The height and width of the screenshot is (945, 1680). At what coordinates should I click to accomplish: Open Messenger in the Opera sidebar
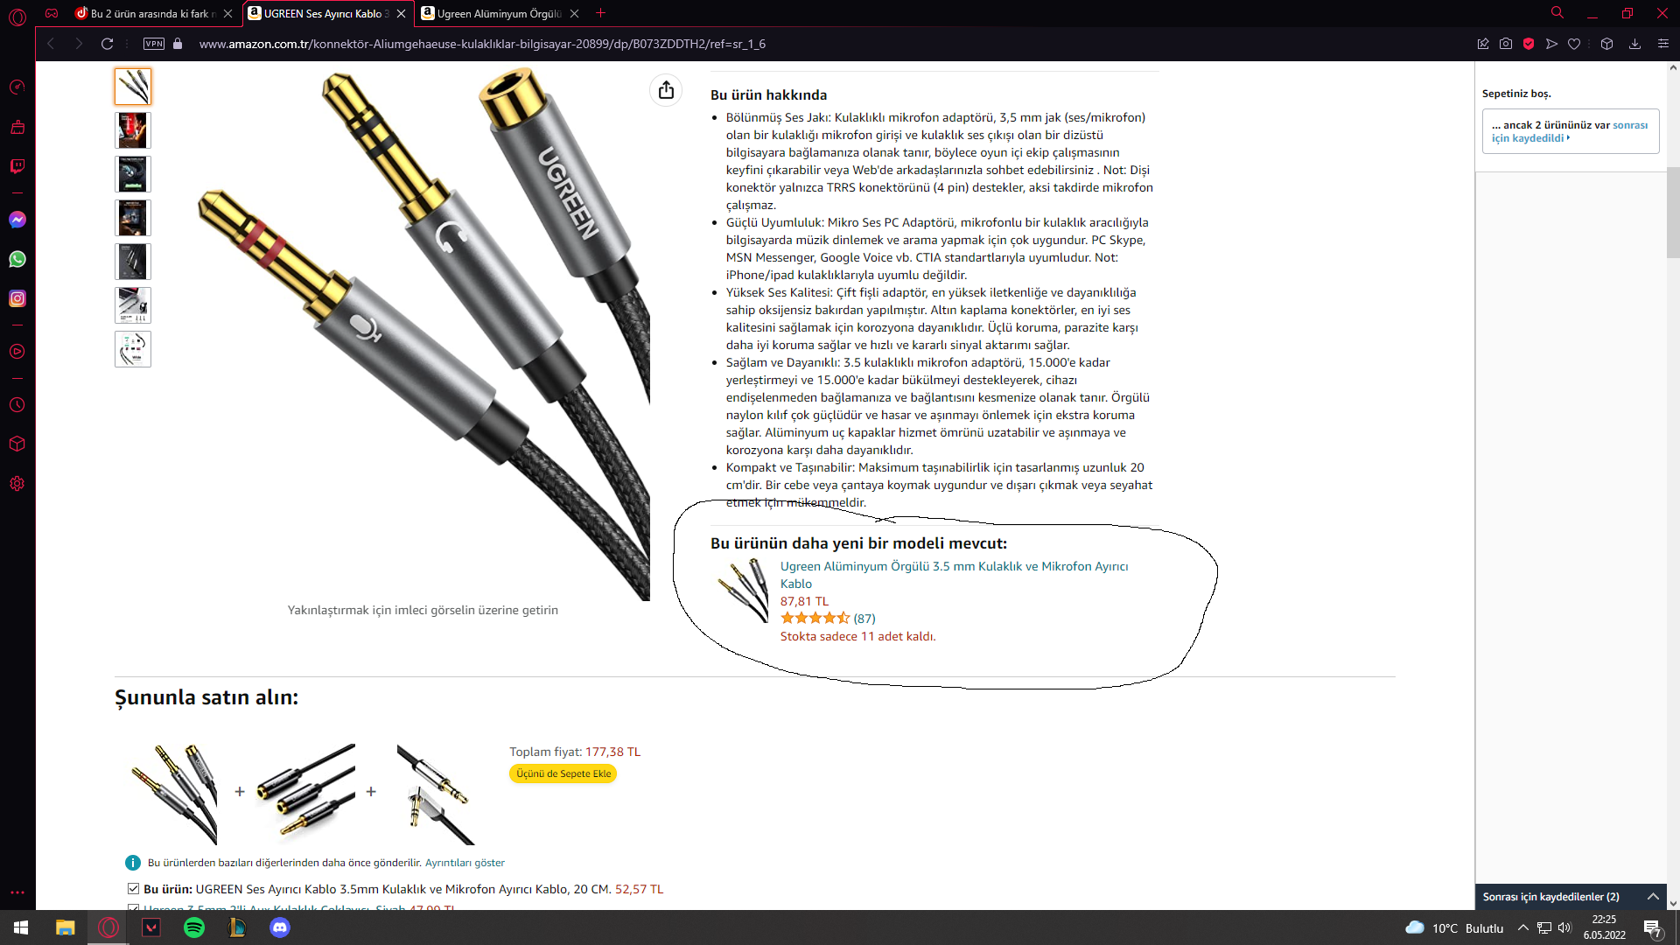tap(17, 220)
